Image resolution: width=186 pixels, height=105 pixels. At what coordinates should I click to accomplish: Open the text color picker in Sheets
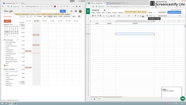click(143, 16)
